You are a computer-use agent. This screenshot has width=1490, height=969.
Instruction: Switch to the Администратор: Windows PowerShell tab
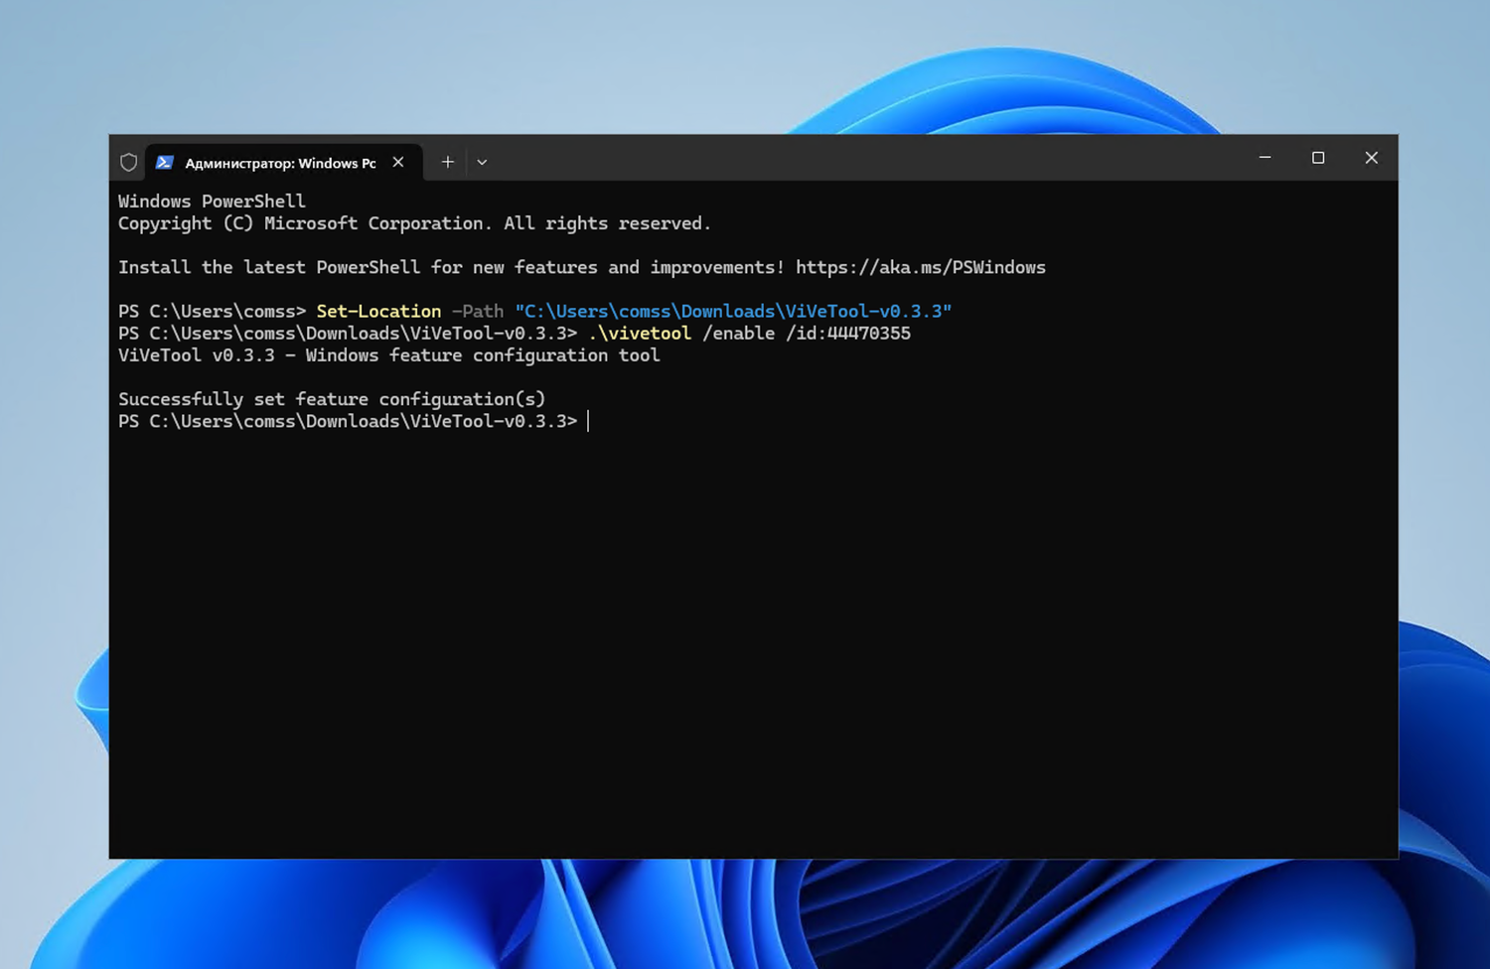coord(284,162)
